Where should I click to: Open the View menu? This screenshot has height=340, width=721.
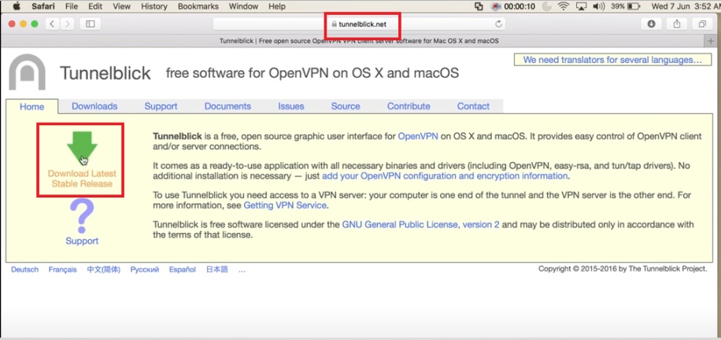point(121,6)
